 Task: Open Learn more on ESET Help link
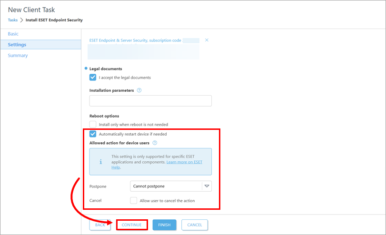tap(184, 162)
